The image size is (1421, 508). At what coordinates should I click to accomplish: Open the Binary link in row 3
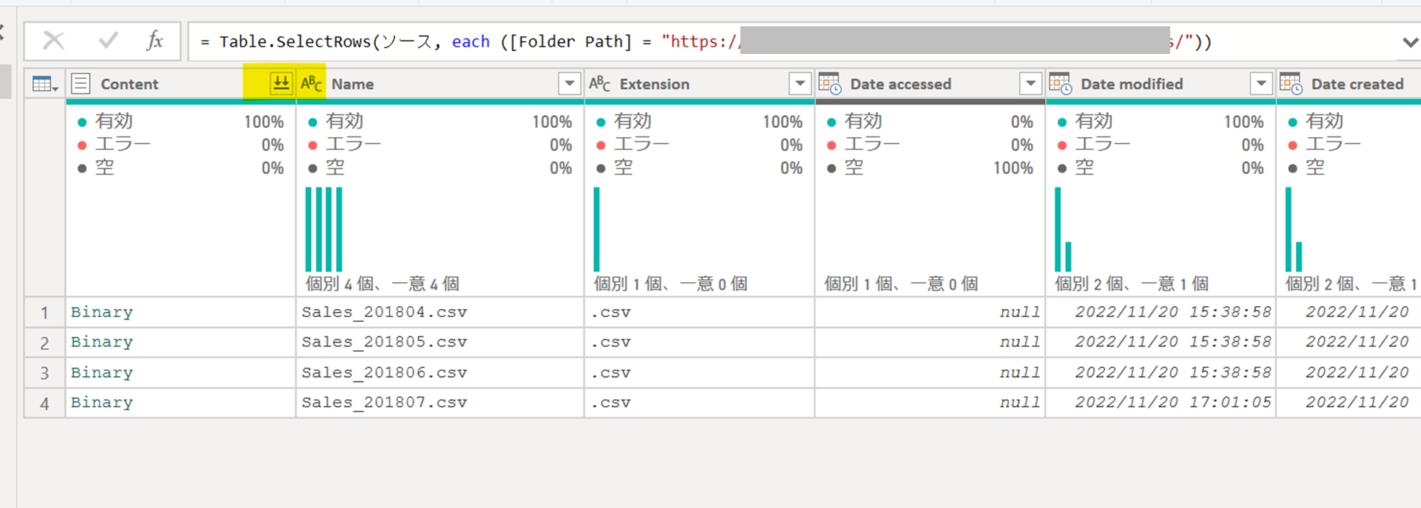click(x=102, y=372)
